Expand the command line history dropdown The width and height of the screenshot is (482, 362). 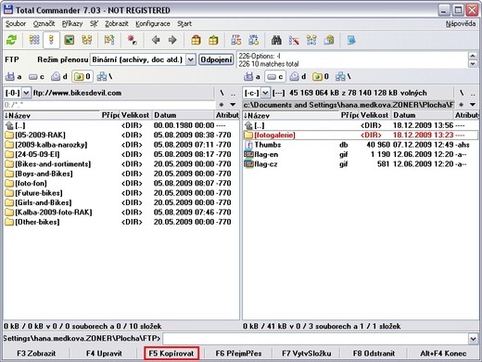click(473, 339)
